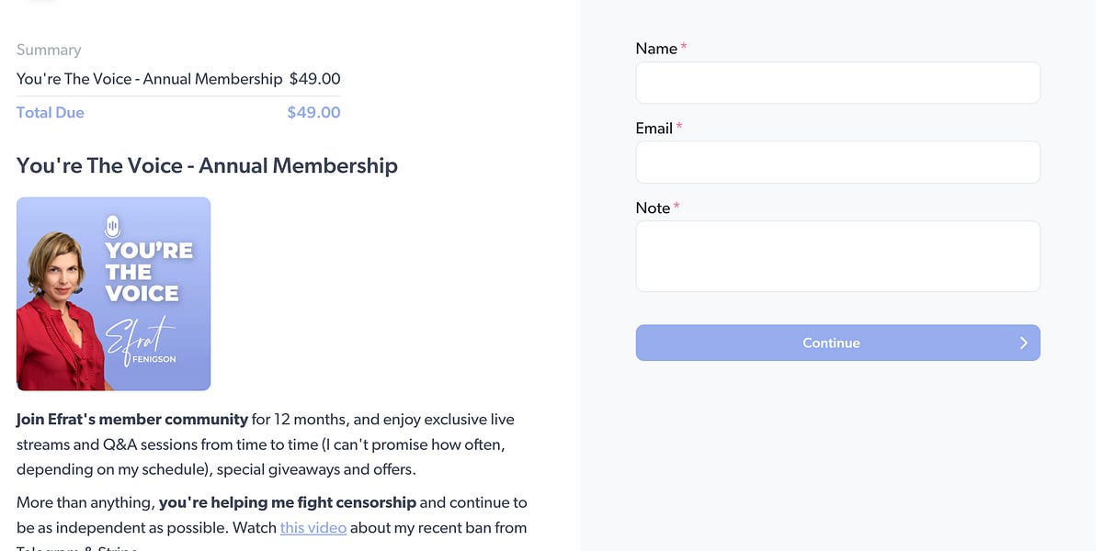Click the $49.00 line item price
Viewport: 1103px width, 551px height.
[x=314, y=79]
